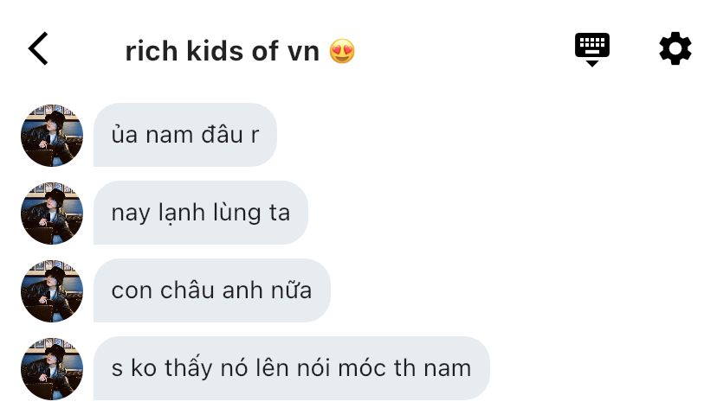Select the "ủa nam đâu r" message bubble
The image size is (717, 408).
(x=185, y=135)
